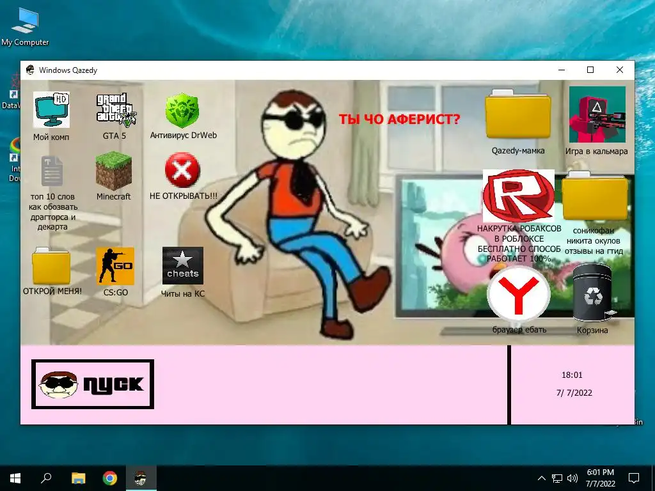Screen dimensions: 655x491
Task: Click the 18:01 clock in Qazedy taskbar
Action: pos(572,375)
